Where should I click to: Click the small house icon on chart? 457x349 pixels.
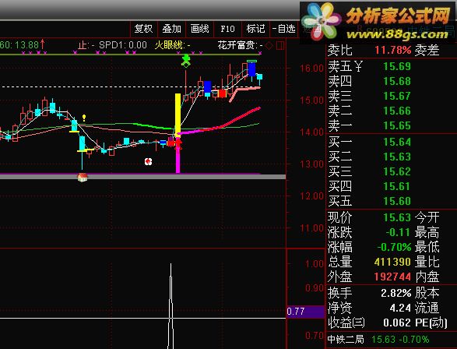(83, 177)
